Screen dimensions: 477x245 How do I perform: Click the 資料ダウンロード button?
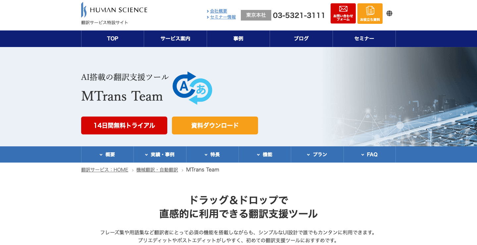point(215,125)
